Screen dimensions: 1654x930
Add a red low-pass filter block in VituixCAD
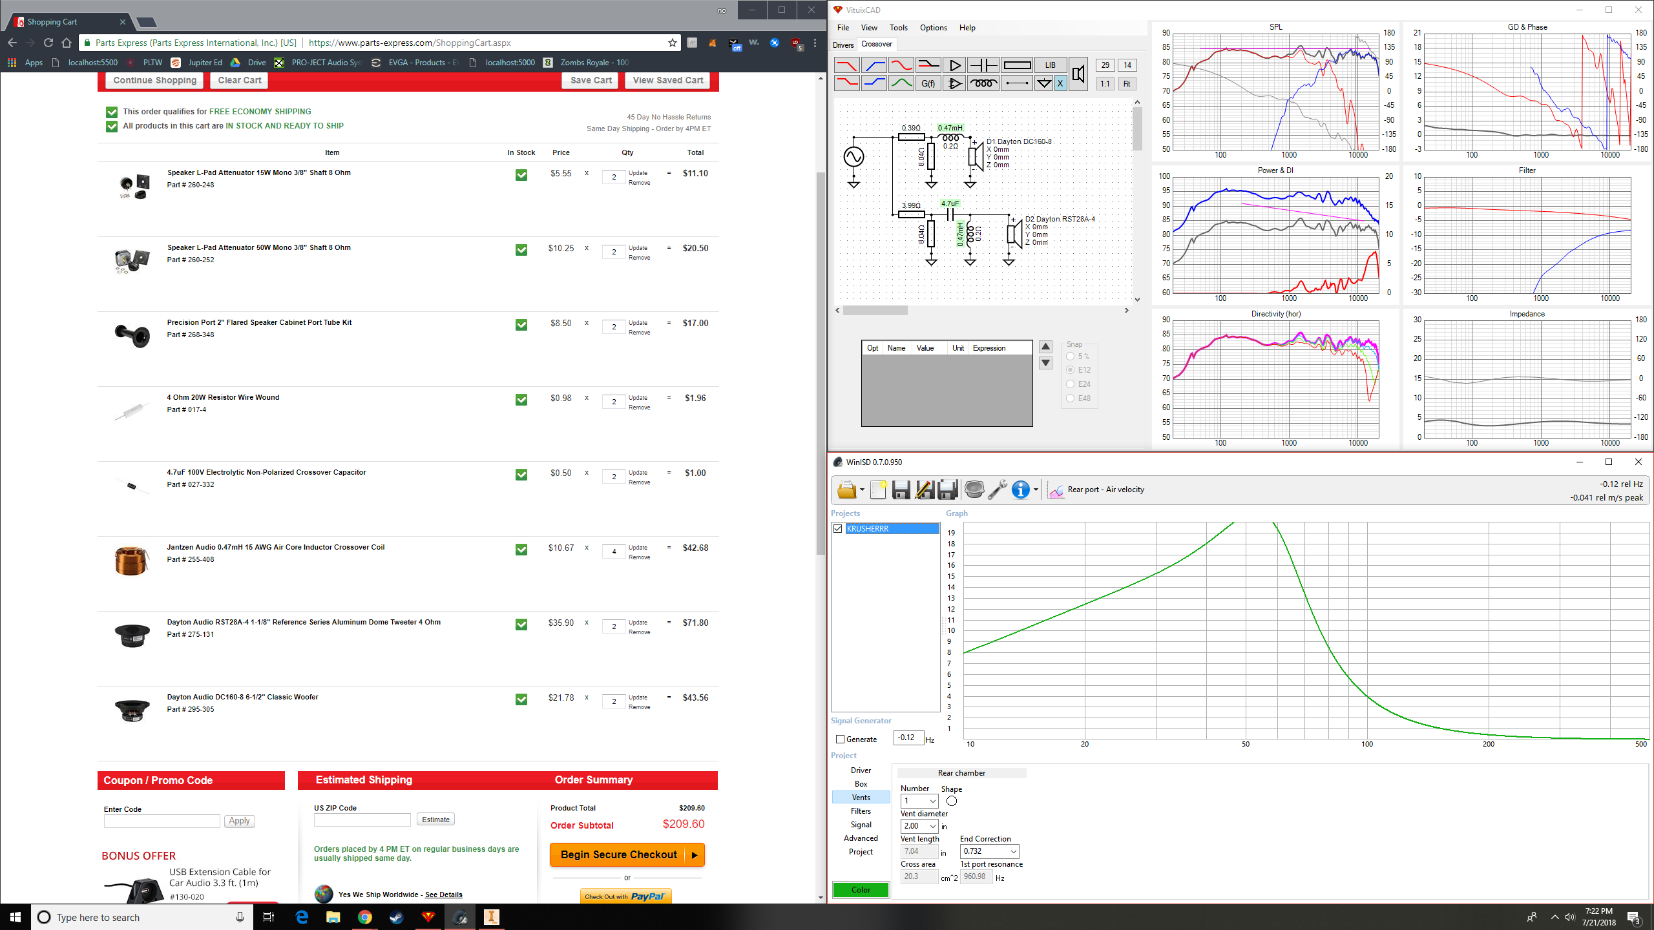[x=846, y=65]
